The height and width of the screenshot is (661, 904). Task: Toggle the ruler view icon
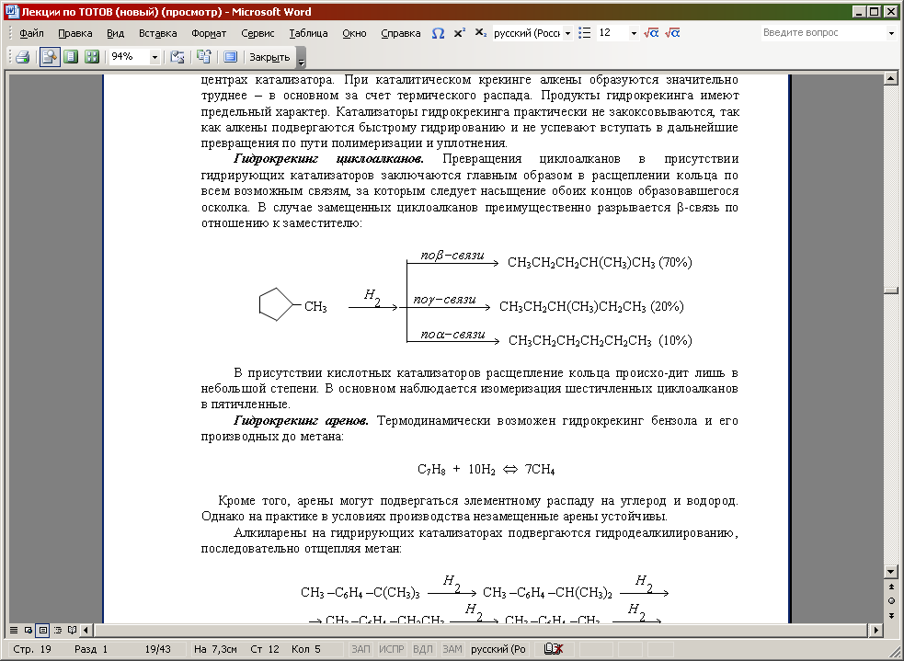pos(177,56)
